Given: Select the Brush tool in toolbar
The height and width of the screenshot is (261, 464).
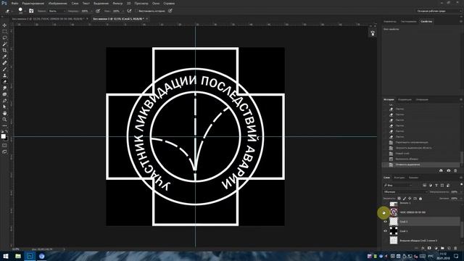Looking at the screenshot, I should (4, 69).
